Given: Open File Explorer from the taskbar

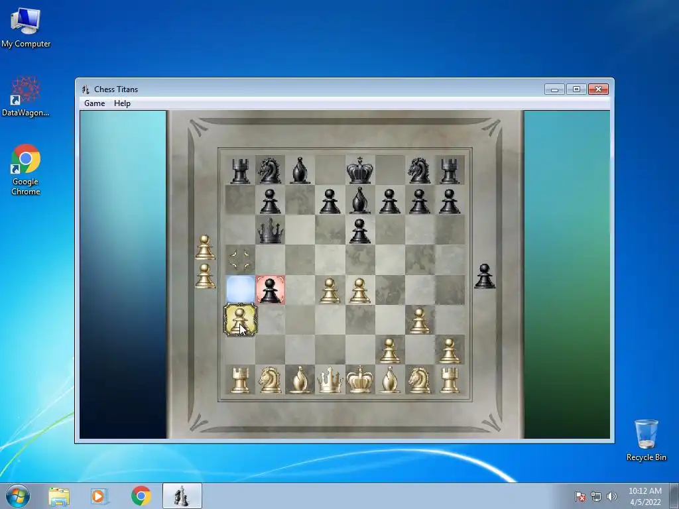Looking at the screenshot, I should [x=59, y=496].
